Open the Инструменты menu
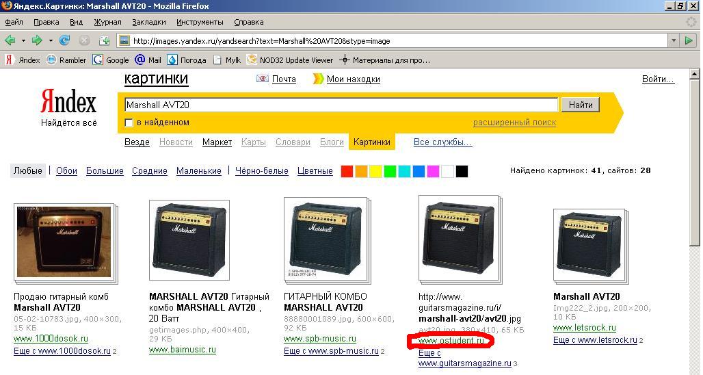This screenshot has height=375, width=703. pyautogui.click(x=200, y=22)
